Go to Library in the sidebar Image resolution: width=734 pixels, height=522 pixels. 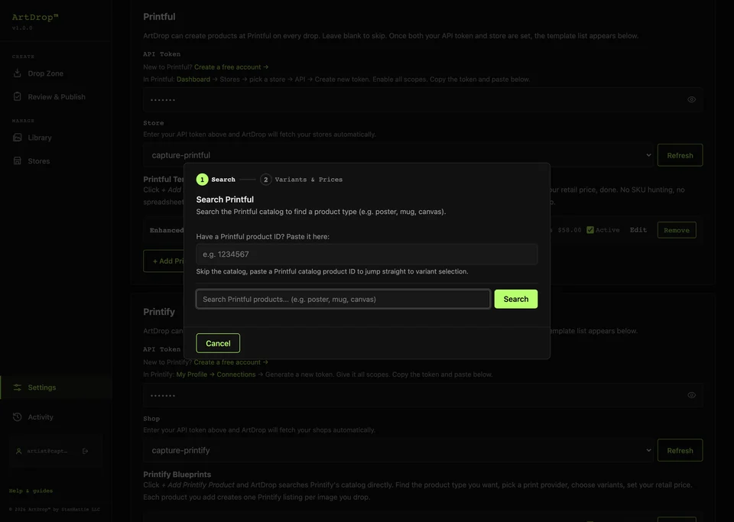point(56,138)
